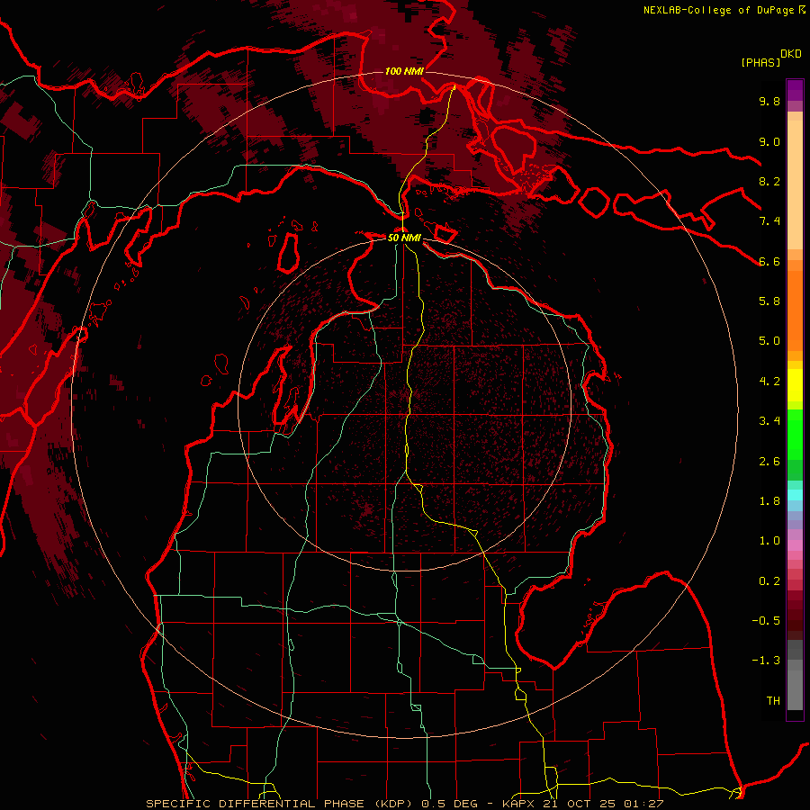Click the 0.2 value on the color scale
Image resolution: width=810 pixels, height=810 pixels.
coord(769,581)
